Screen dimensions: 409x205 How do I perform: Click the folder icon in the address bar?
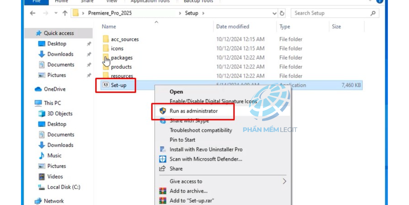(x=76, y=13)
